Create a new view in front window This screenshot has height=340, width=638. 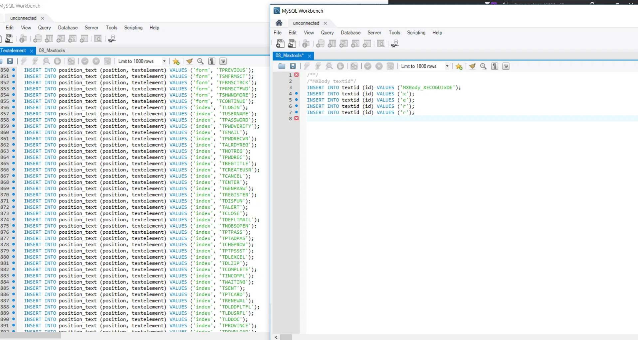tap(343, 44)
